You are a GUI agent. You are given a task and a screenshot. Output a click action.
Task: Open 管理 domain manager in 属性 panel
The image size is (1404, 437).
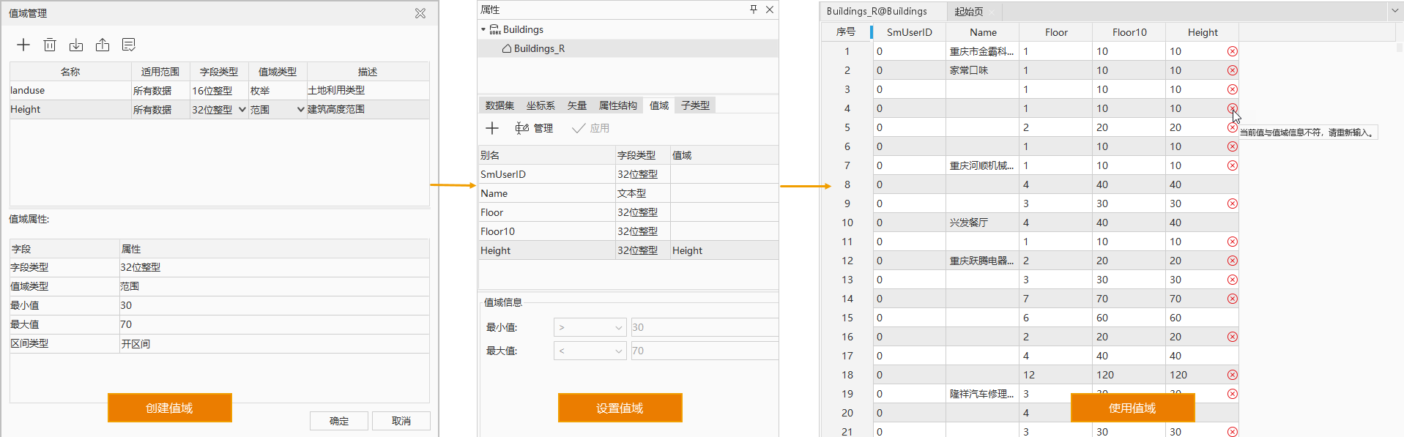tap(535, 128)
